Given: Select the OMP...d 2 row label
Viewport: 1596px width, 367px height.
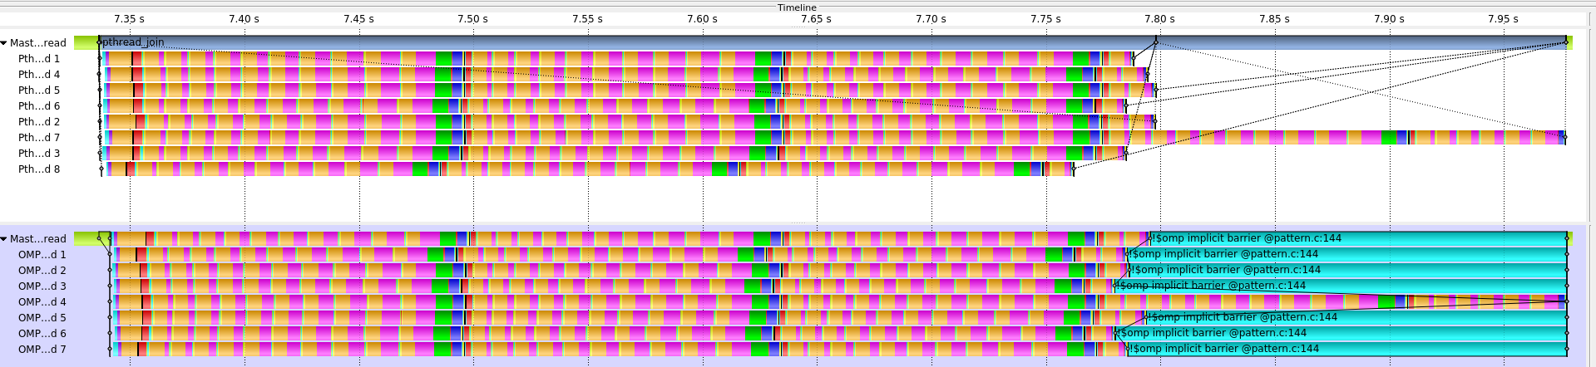Looking at the screenshot, I should 42,271.
